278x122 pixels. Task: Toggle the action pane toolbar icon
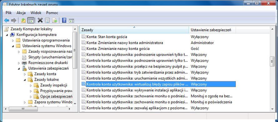pos(72,21)
